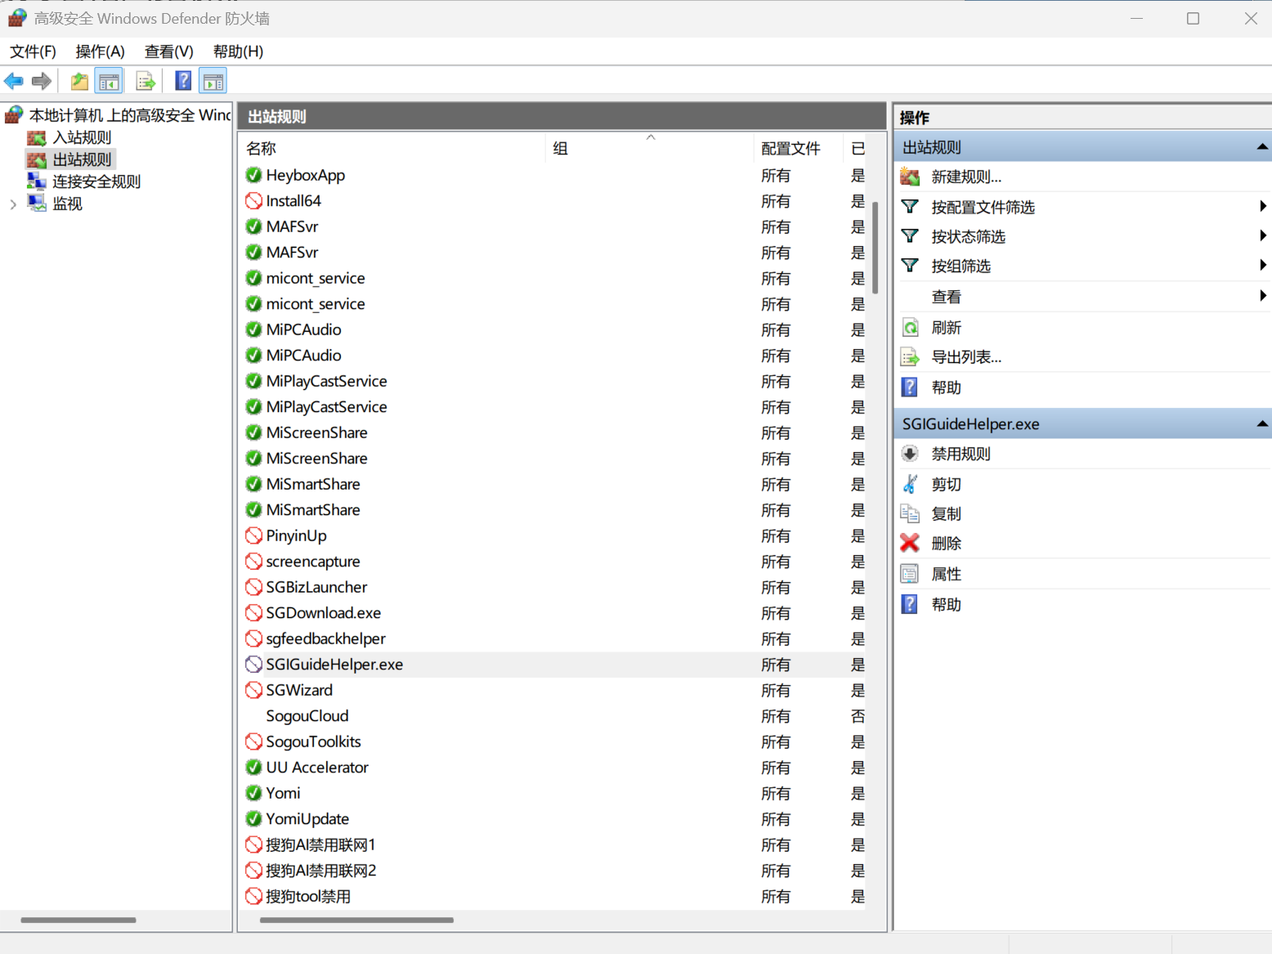Screen dimensions: 1272x954
Task: Collapse the SGIGuideHelper.exe actions section
Action: click(1262, 423)
